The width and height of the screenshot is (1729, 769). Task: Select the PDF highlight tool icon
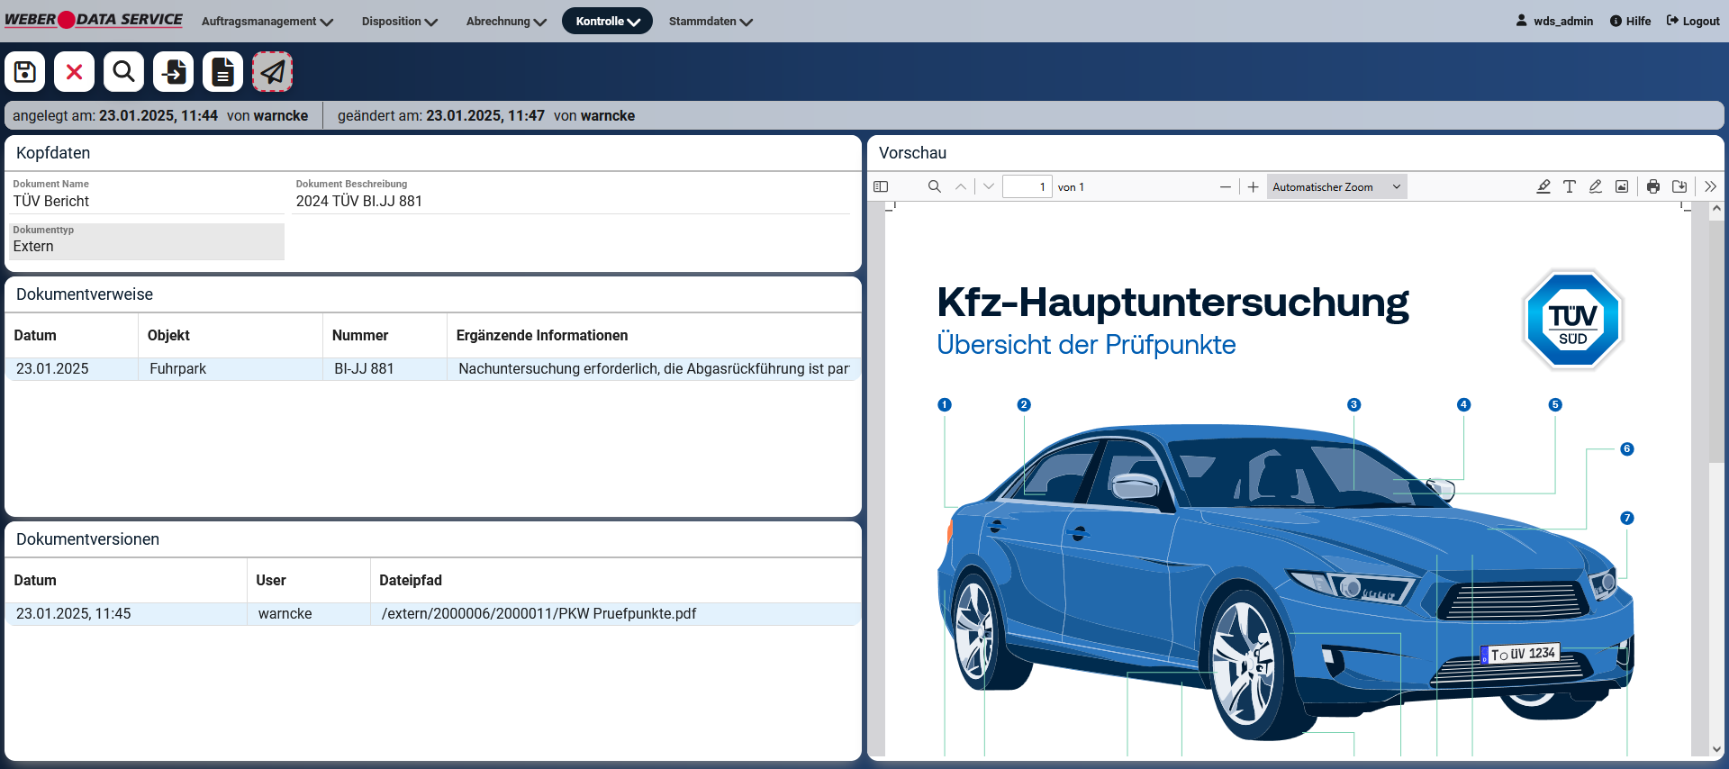(x=1543, y=186)
